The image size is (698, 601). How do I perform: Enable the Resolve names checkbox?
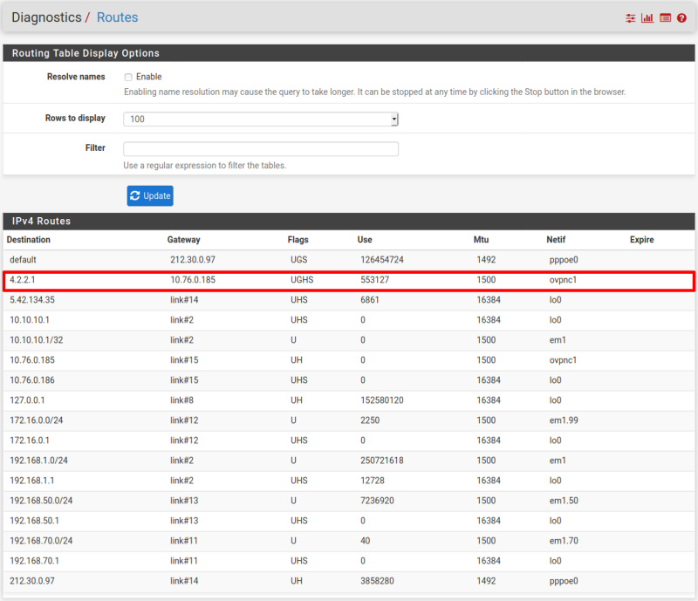pos(128,77)
